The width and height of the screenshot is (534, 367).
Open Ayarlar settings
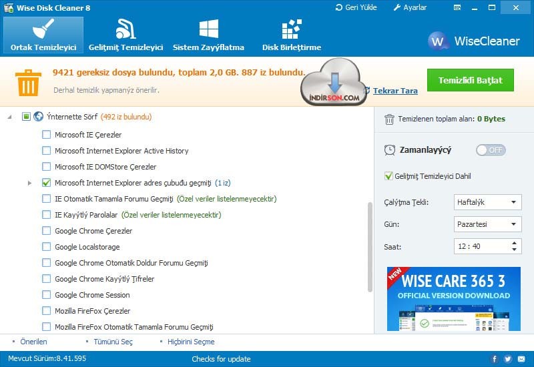coord(410,7)
